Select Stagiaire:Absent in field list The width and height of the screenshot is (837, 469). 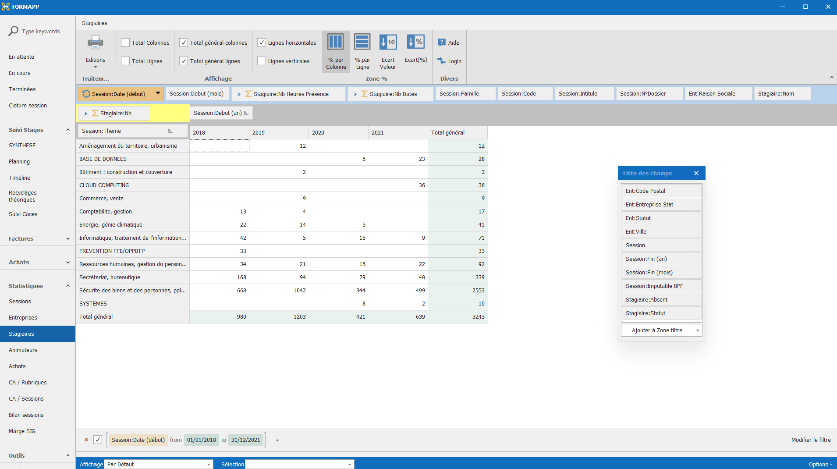[x=661, y=299]
